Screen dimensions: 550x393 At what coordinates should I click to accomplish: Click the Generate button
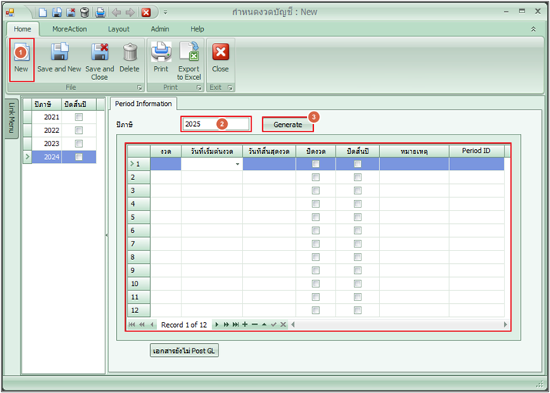click(x=288, y=125)
